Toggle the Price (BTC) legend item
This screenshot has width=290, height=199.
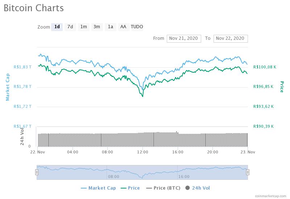163,188
